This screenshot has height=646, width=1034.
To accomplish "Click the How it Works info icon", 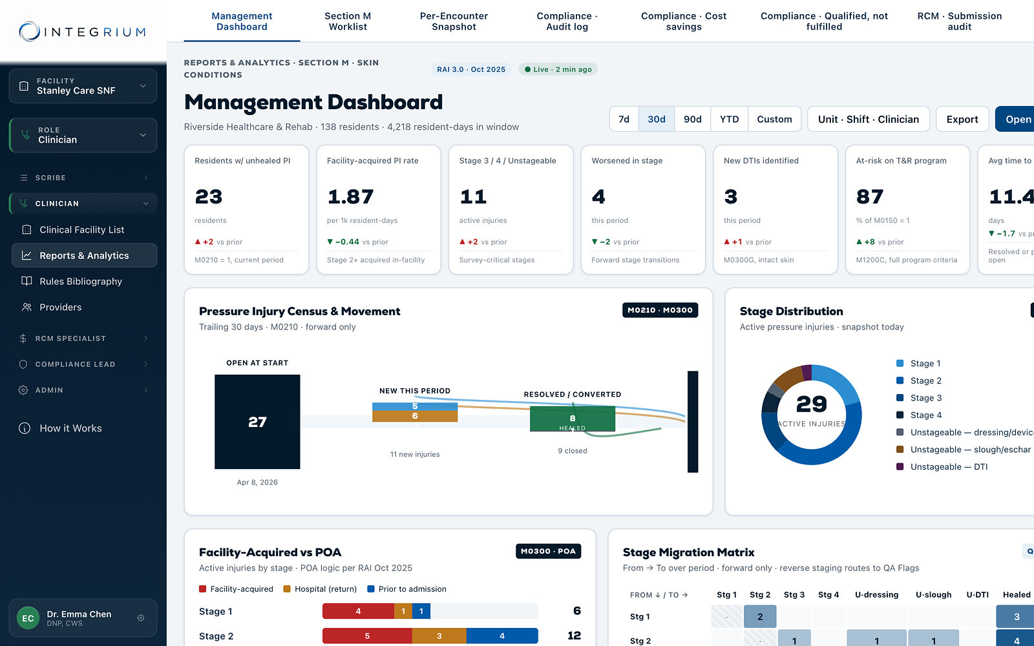I will (x=25, y=428).
